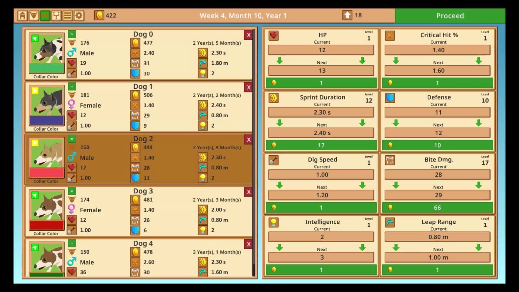
Task: Remove Dog 1 with the X button
Action: click(x=248, y=87)
